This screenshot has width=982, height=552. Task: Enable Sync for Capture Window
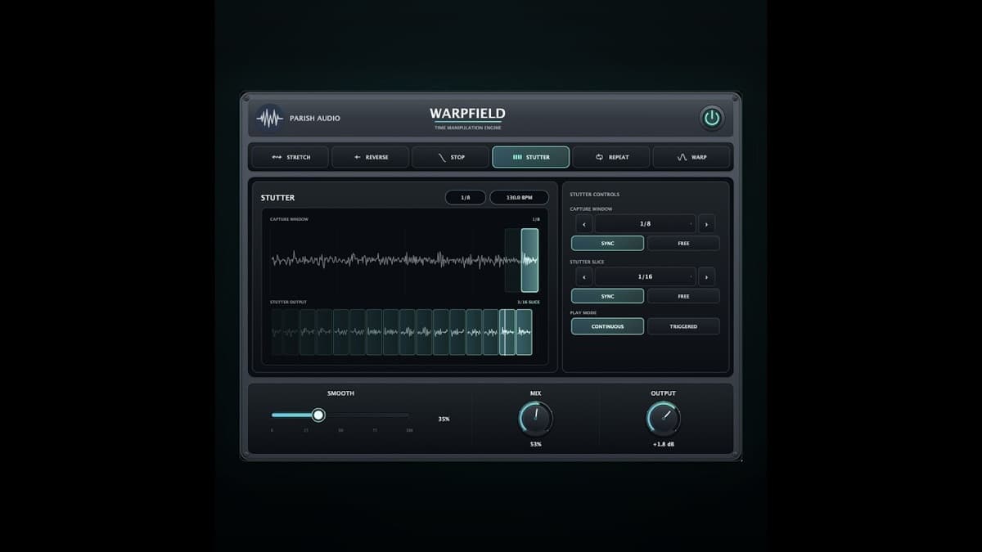coord(607,243)
